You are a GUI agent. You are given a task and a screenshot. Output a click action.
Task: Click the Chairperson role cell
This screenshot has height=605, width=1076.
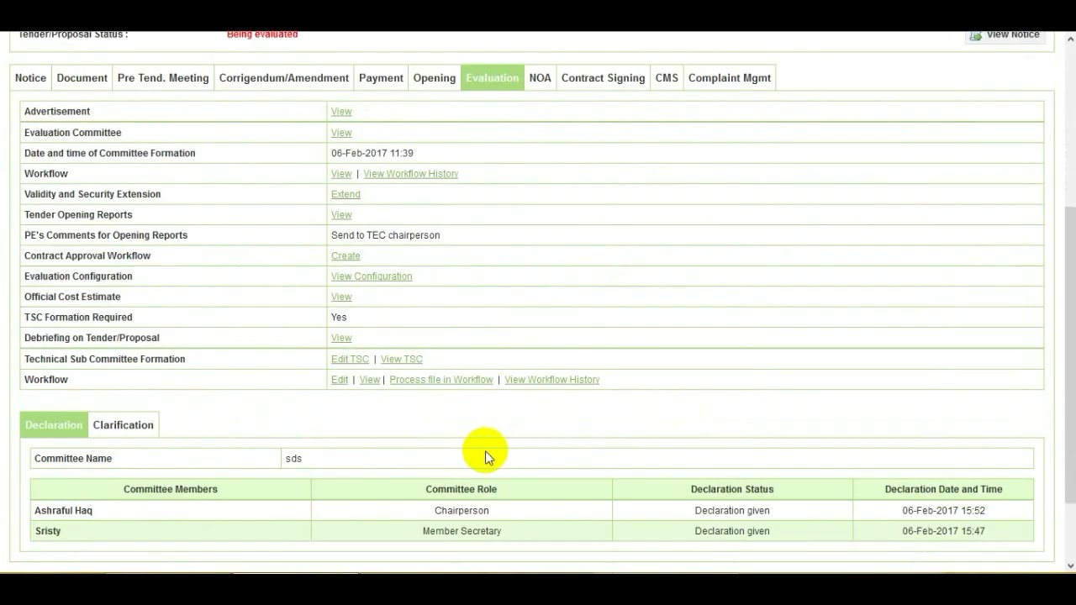(x=462, y=511)
